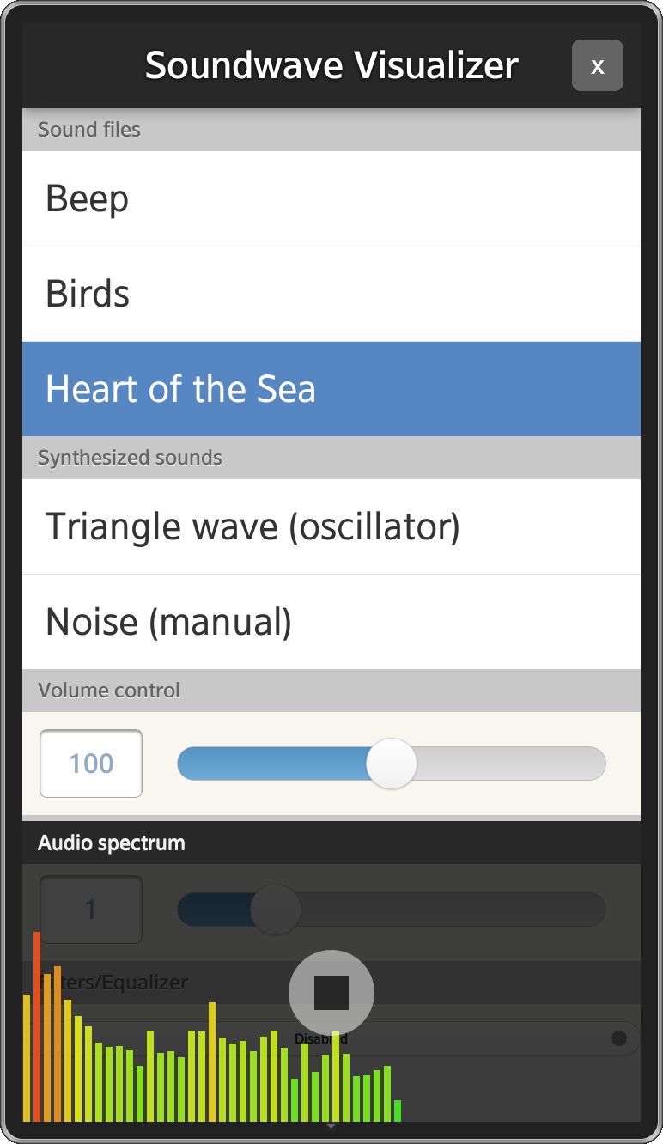Click the dimmed number field showing 1
Image resolution: width=663 pixels, height=1144 pixels.
click(91, 910)
